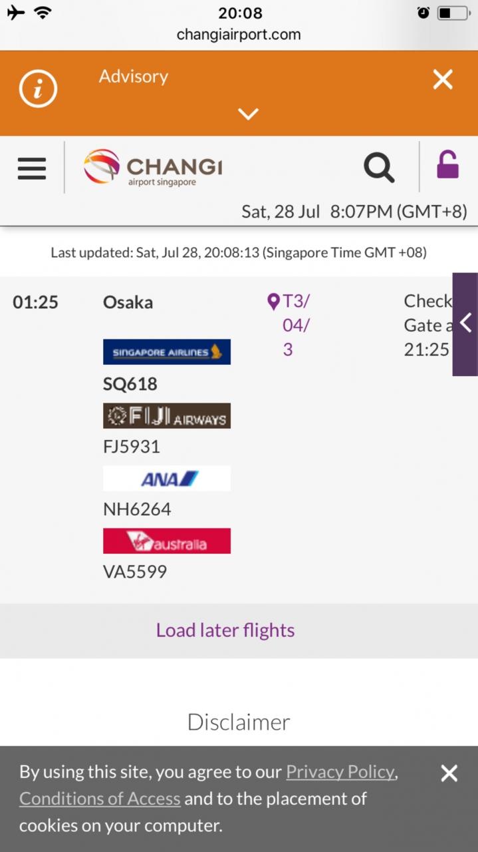Expand the Advisory banner chevron
478x852 pixels.
coord(248,114)
